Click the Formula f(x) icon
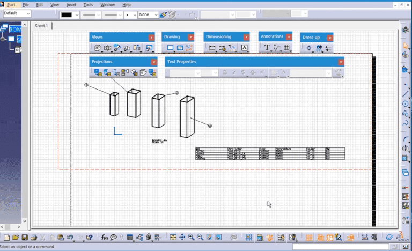 click(x=105, y=237)
